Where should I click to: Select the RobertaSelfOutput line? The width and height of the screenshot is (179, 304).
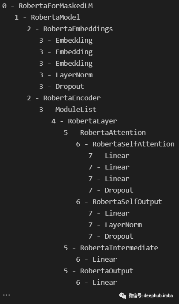119,202
